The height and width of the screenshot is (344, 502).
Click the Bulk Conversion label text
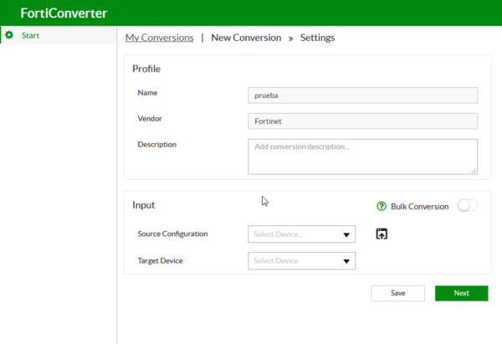[419, 206]
